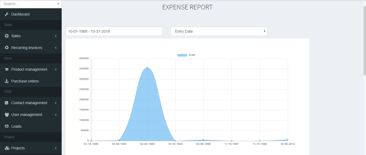Expand the Sales submenu chevron

click(56, 36)
